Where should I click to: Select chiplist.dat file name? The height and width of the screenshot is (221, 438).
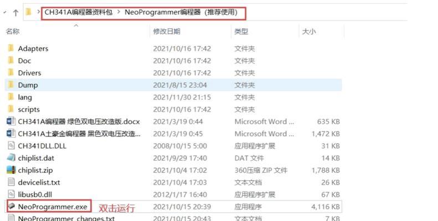pos(36,158)
